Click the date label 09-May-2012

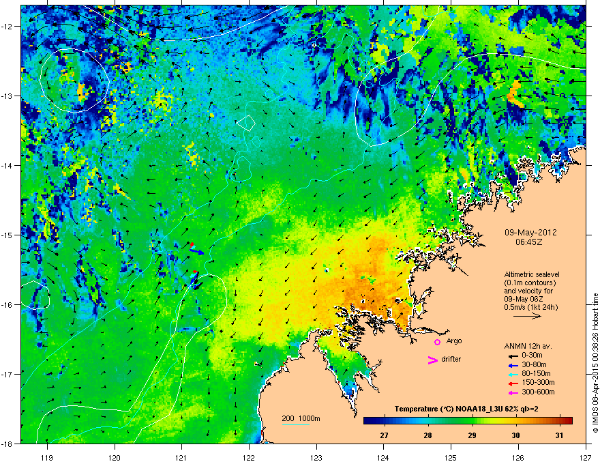pos(530,233)
